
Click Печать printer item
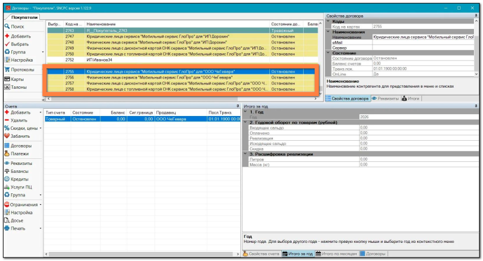(14, 228)
